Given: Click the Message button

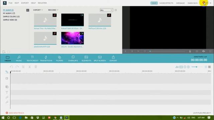Looking at the screenshot, I should 180,3.
